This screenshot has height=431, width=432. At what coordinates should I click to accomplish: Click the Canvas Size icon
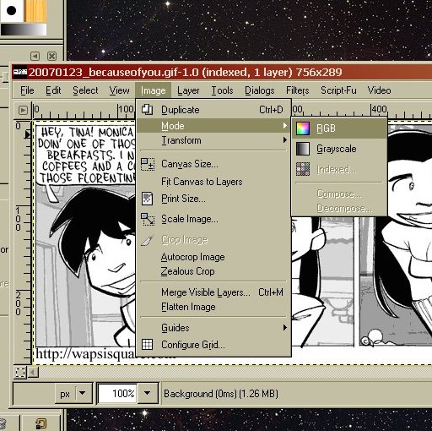[x=148, y=164]
